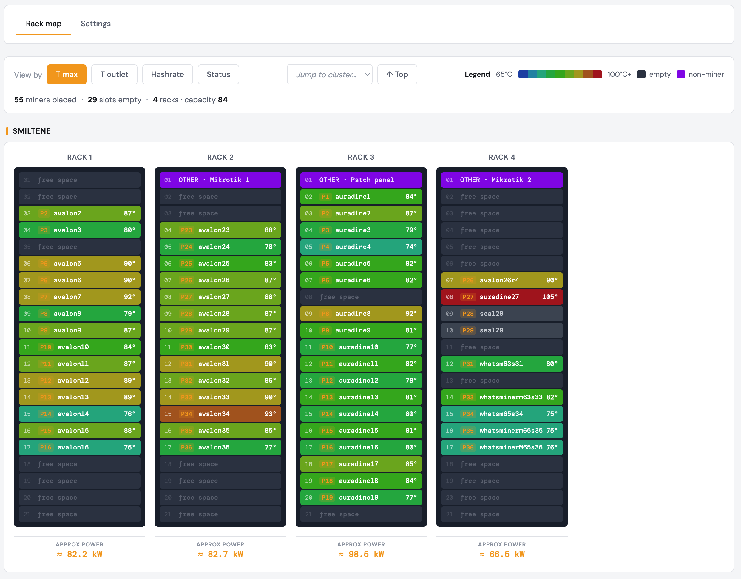Open the Jump to cluster dropdown
The width and height of the screenshot is (741, 579).
330,74
